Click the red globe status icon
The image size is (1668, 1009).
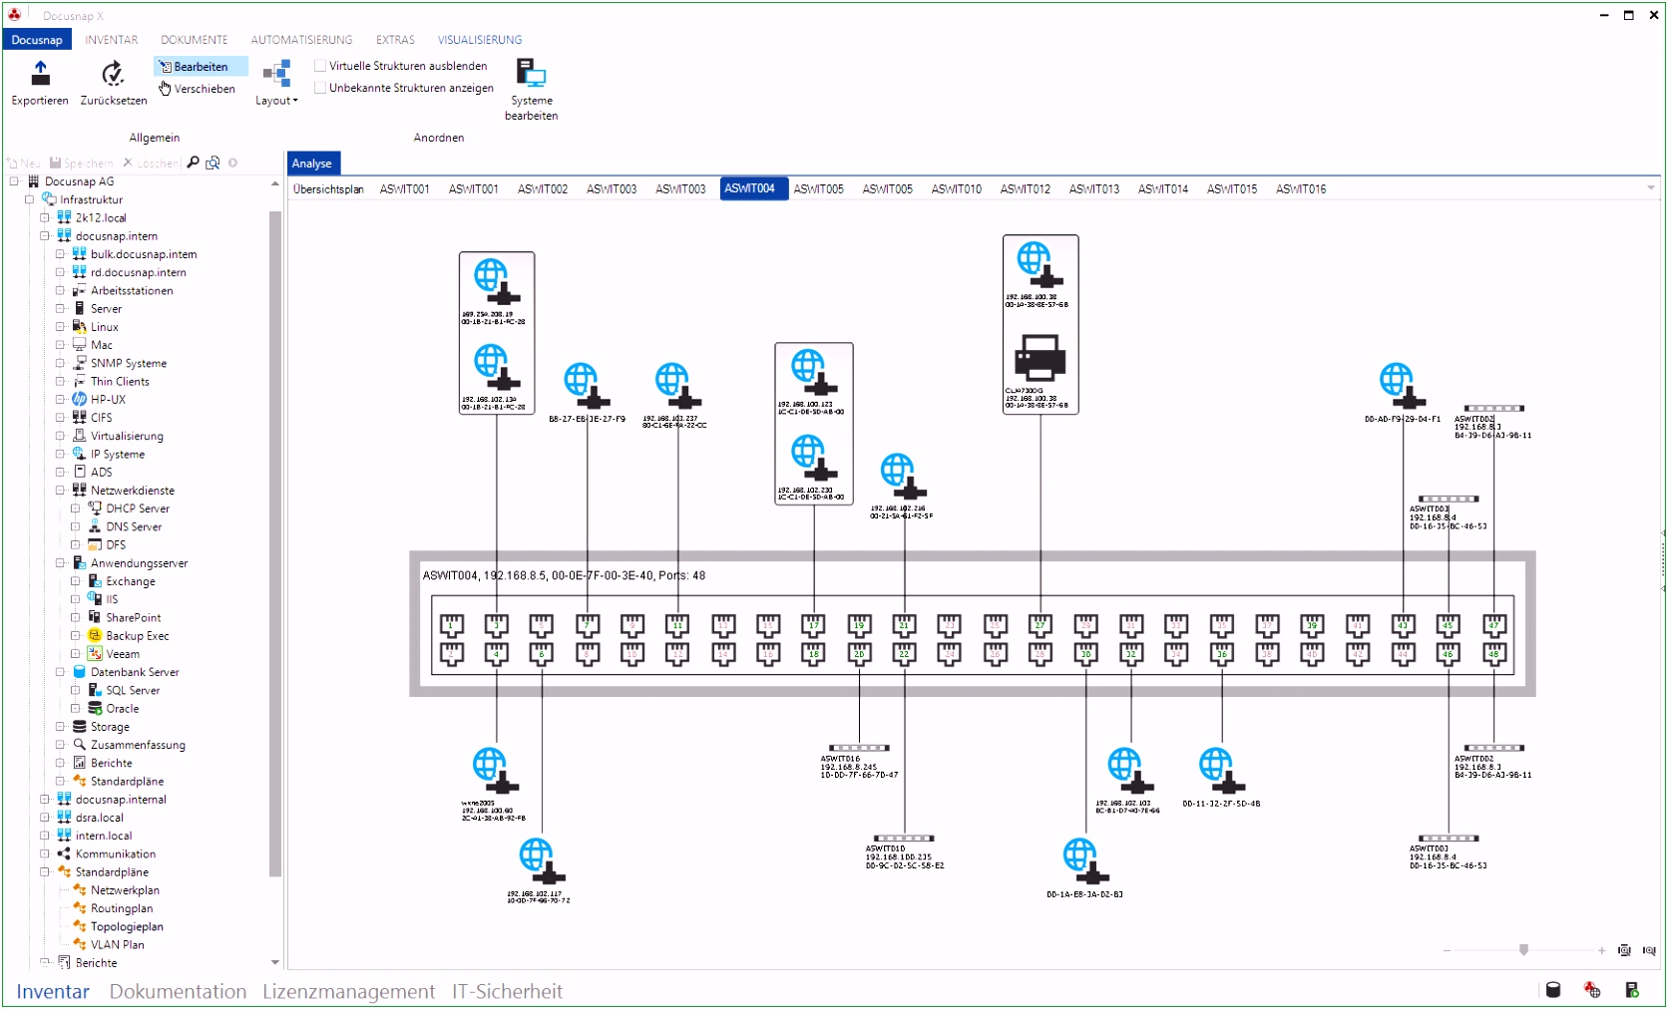(1592, 990)
